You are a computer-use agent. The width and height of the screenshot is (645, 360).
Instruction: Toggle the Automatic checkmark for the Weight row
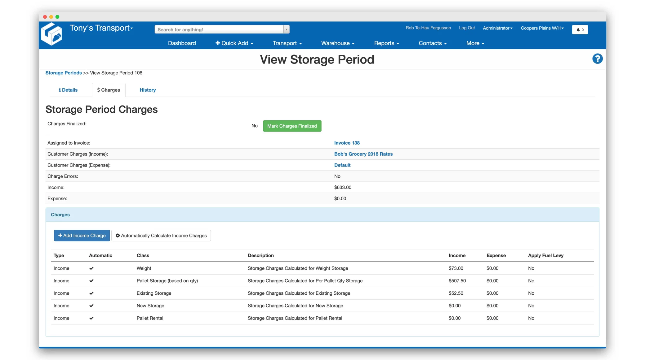pos(91,268)
